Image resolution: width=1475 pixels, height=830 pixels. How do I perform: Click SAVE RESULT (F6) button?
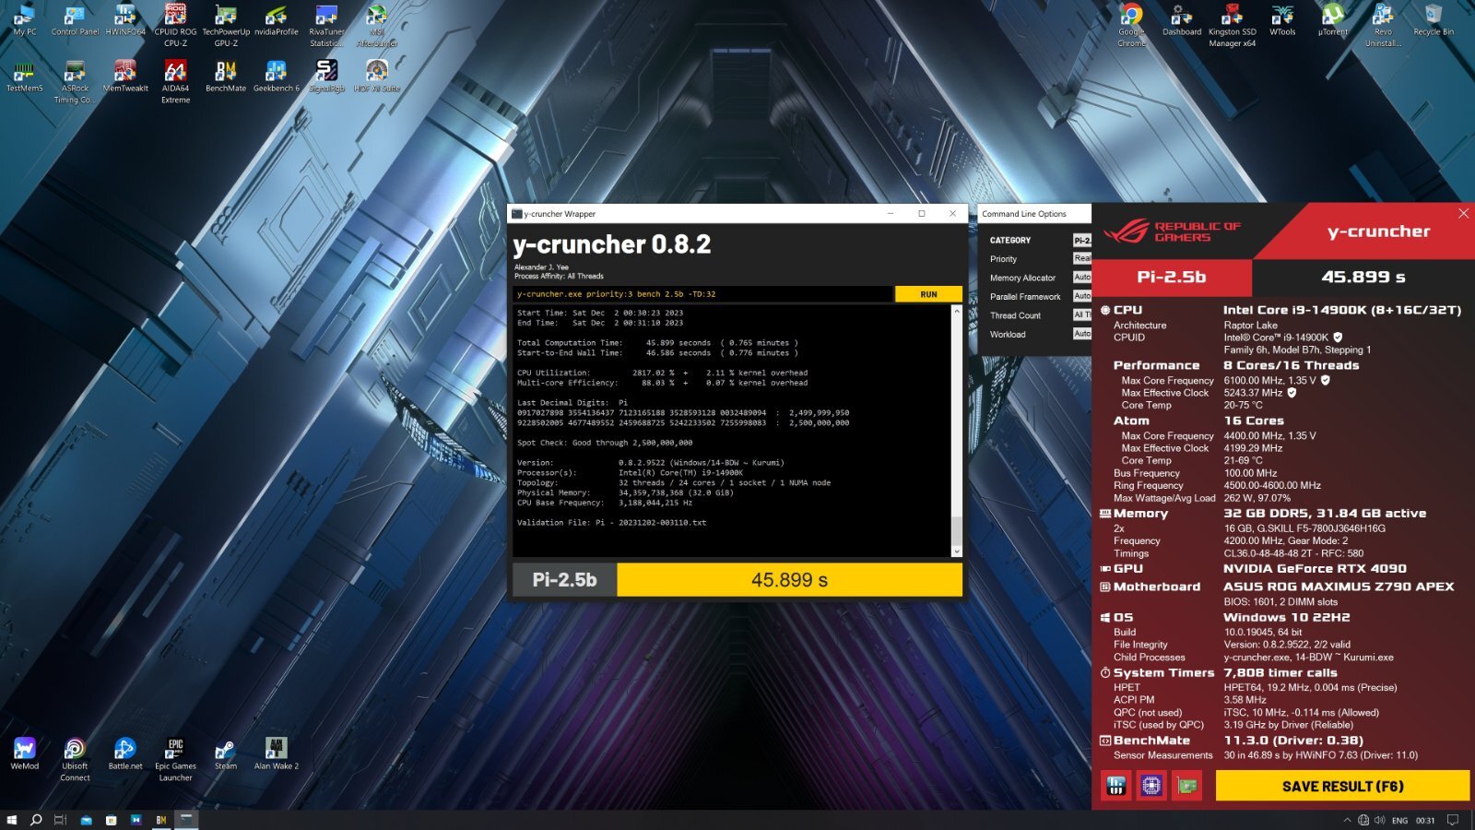click(x=1342, y=787)
